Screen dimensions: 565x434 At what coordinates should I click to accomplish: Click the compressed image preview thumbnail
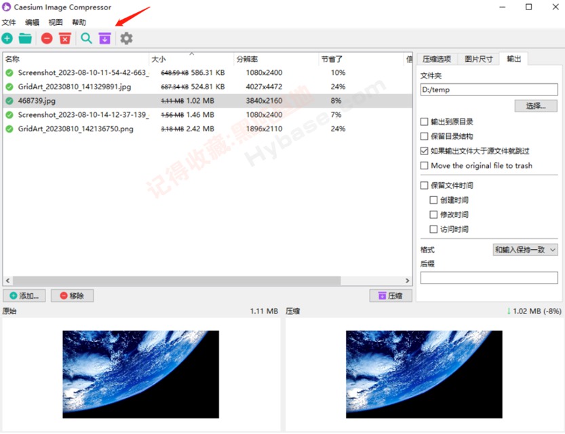(x=424, y=374)
